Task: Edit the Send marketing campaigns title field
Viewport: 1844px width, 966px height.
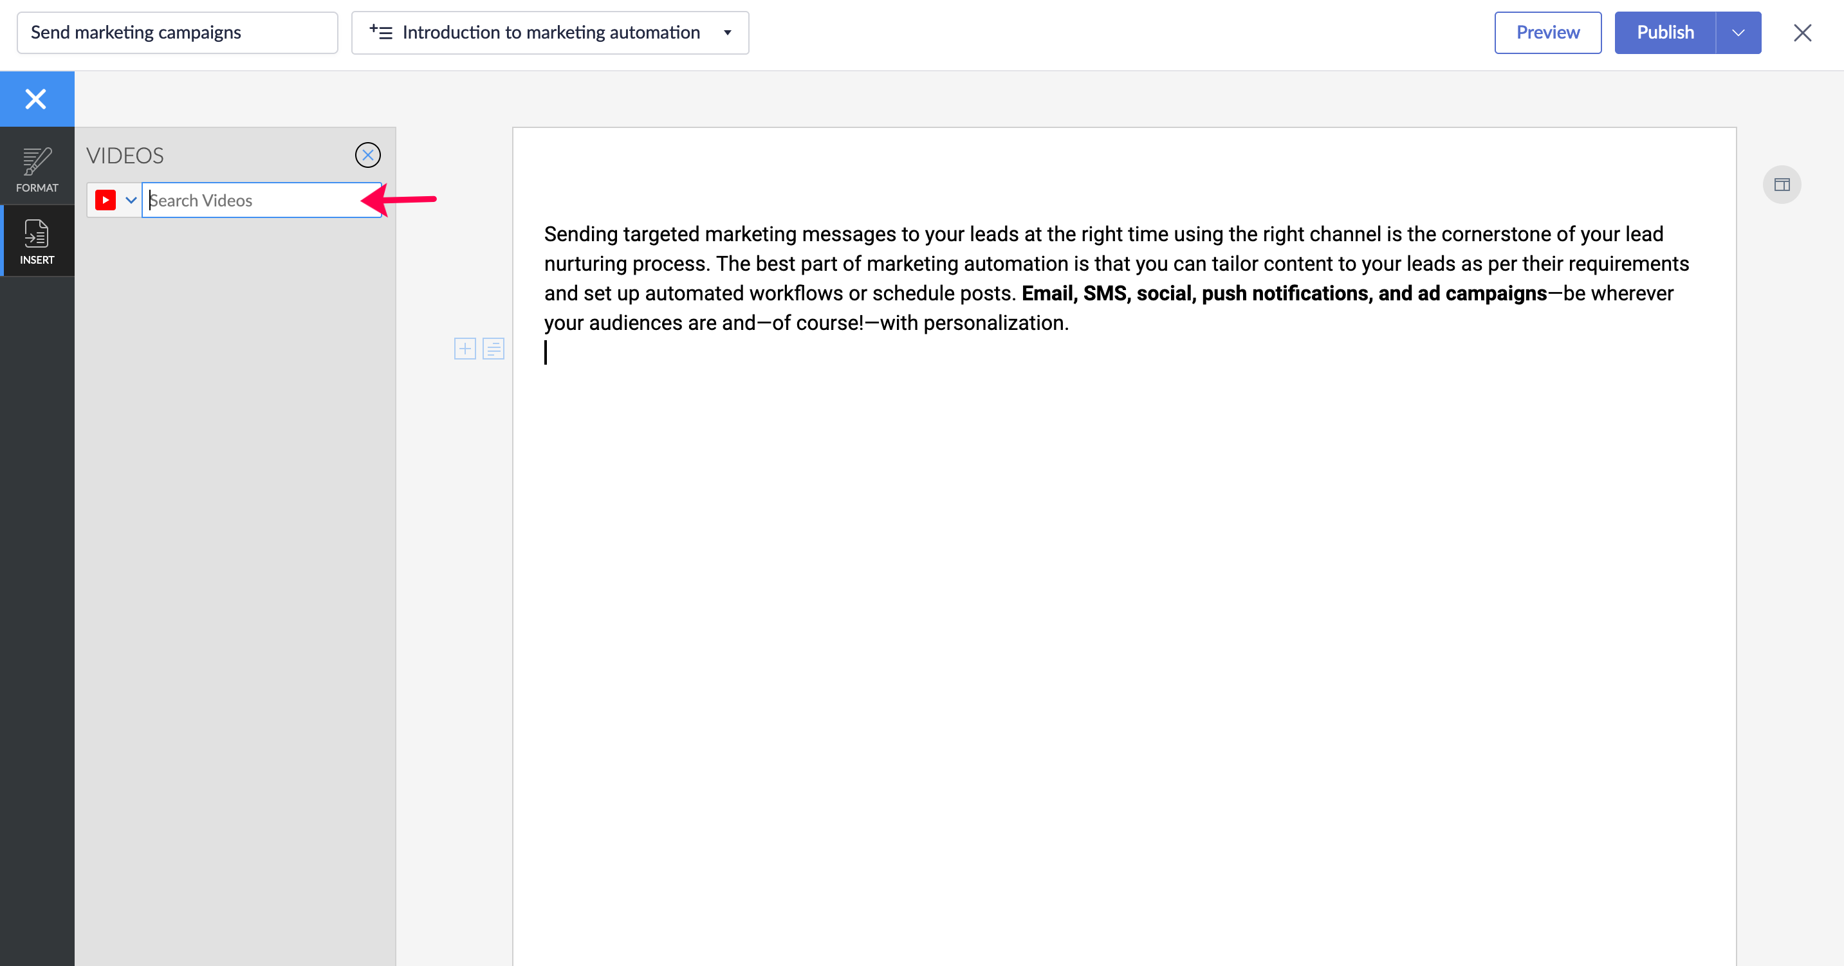Action: 177,32
